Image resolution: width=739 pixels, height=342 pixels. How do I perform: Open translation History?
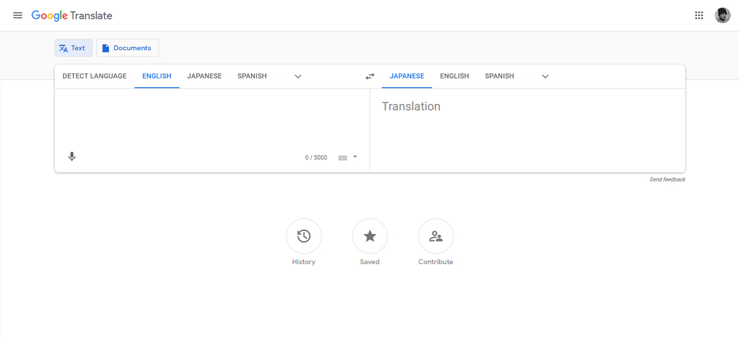(x=304, y=236)
